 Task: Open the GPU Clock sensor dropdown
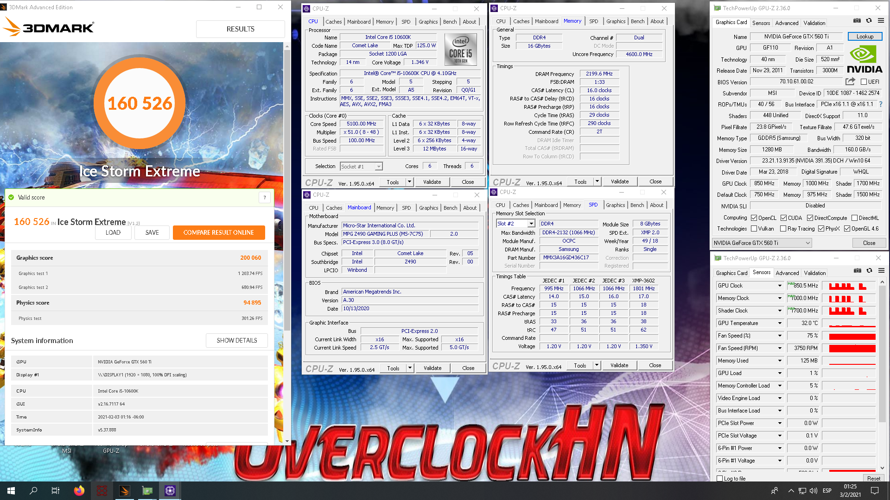point(780,286)
